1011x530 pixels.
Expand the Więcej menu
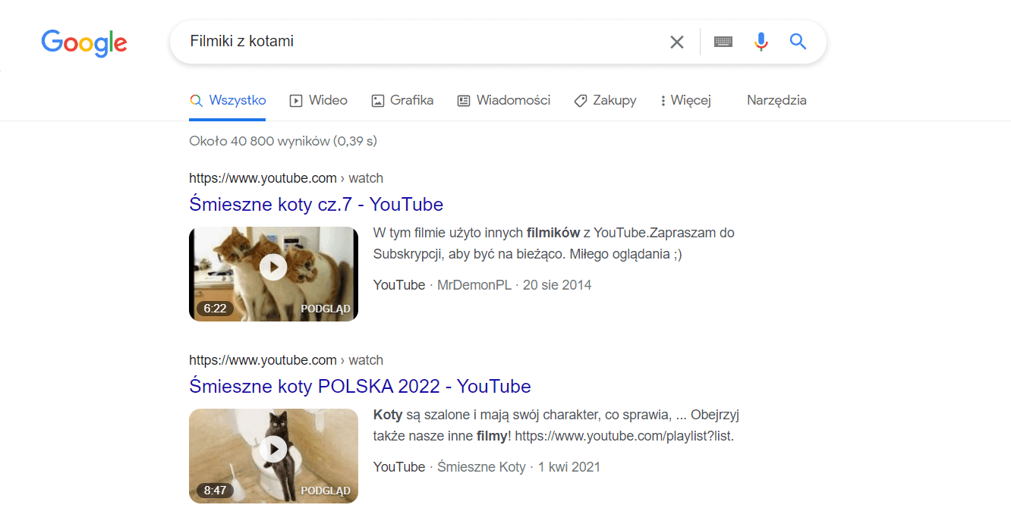tap(685, 100)
